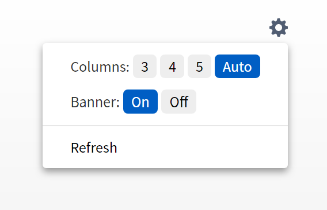Disable banner using Off button
The image size is (327, 210).
(178, 102)
